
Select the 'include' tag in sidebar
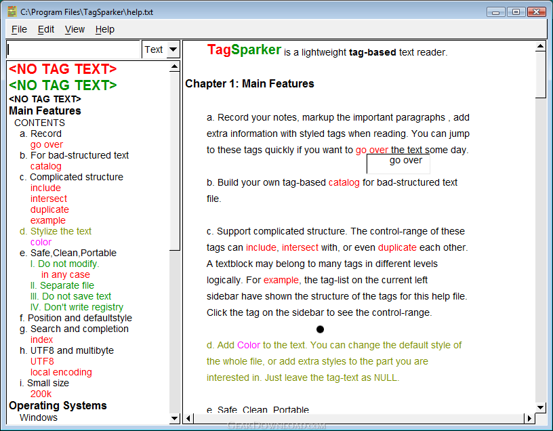click(45, 188)
